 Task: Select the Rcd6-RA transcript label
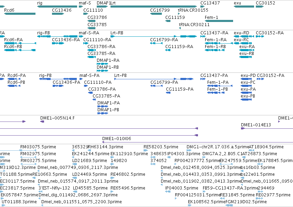[x=13, y=40]
